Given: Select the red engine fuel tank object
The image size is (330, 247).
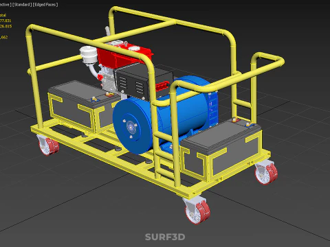Looking at the screenshot, I should pyautogui.click(x=125, y=56).
